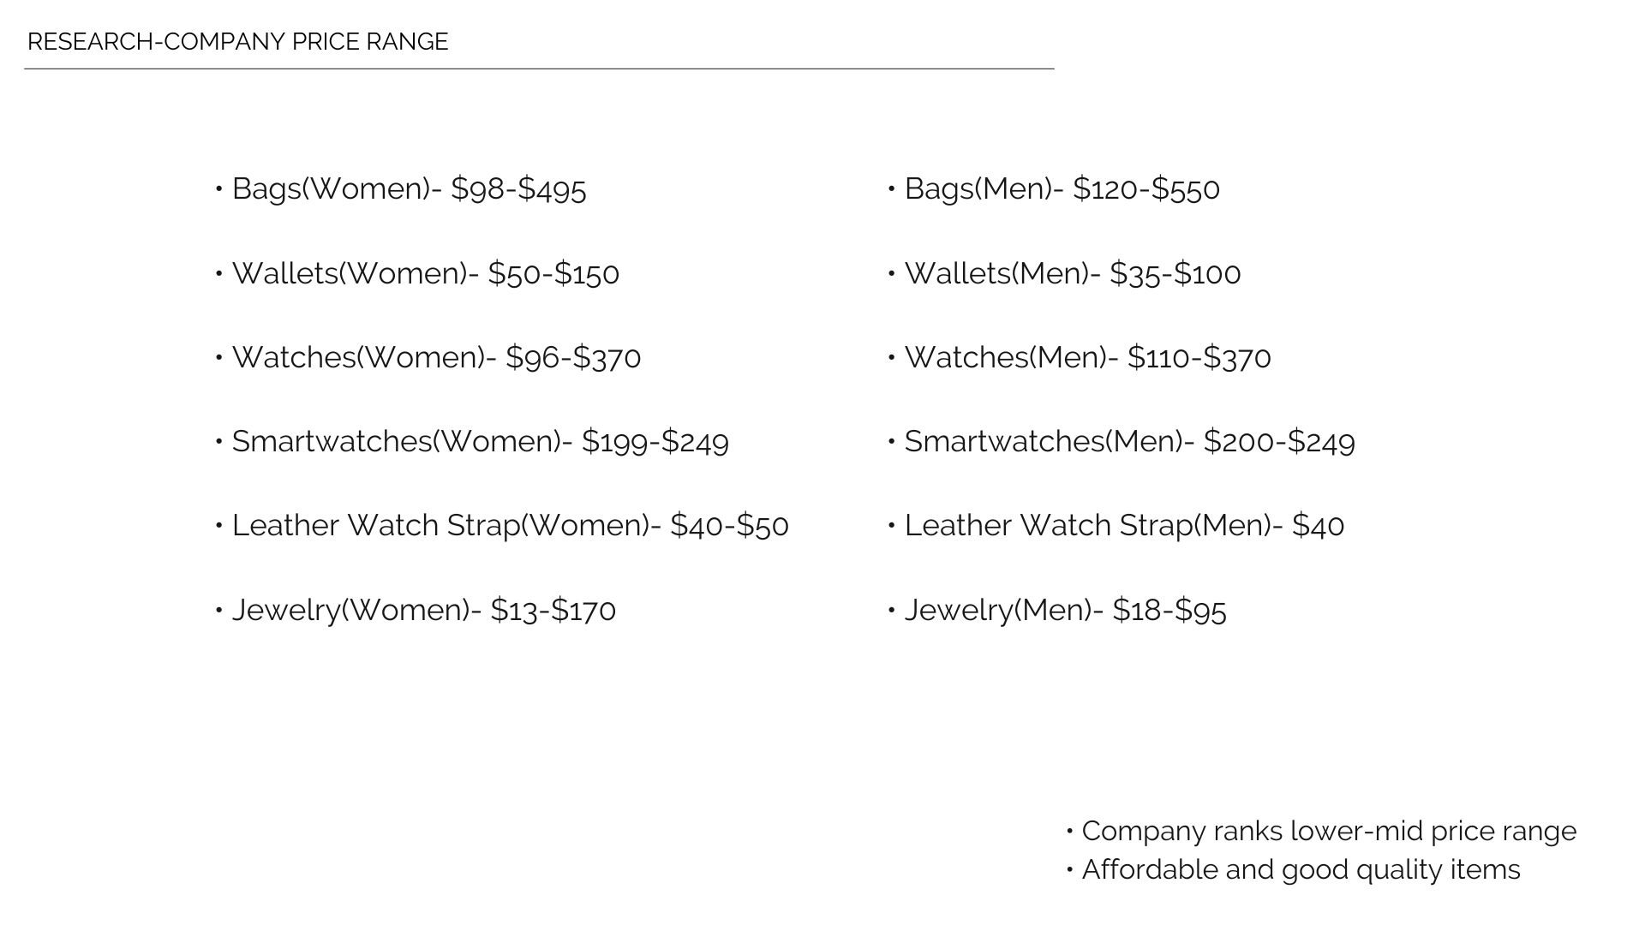Screen dimensions: 1645x925
Task: Click the Research-Company Price Range title
Action: pos(237,42)
